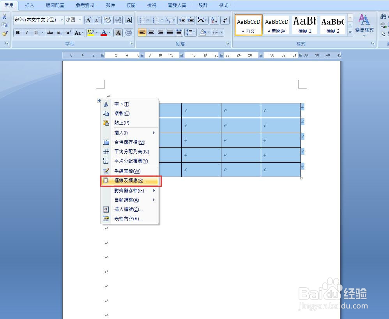Apply the 無間距 style

click(x=277, y=25)
